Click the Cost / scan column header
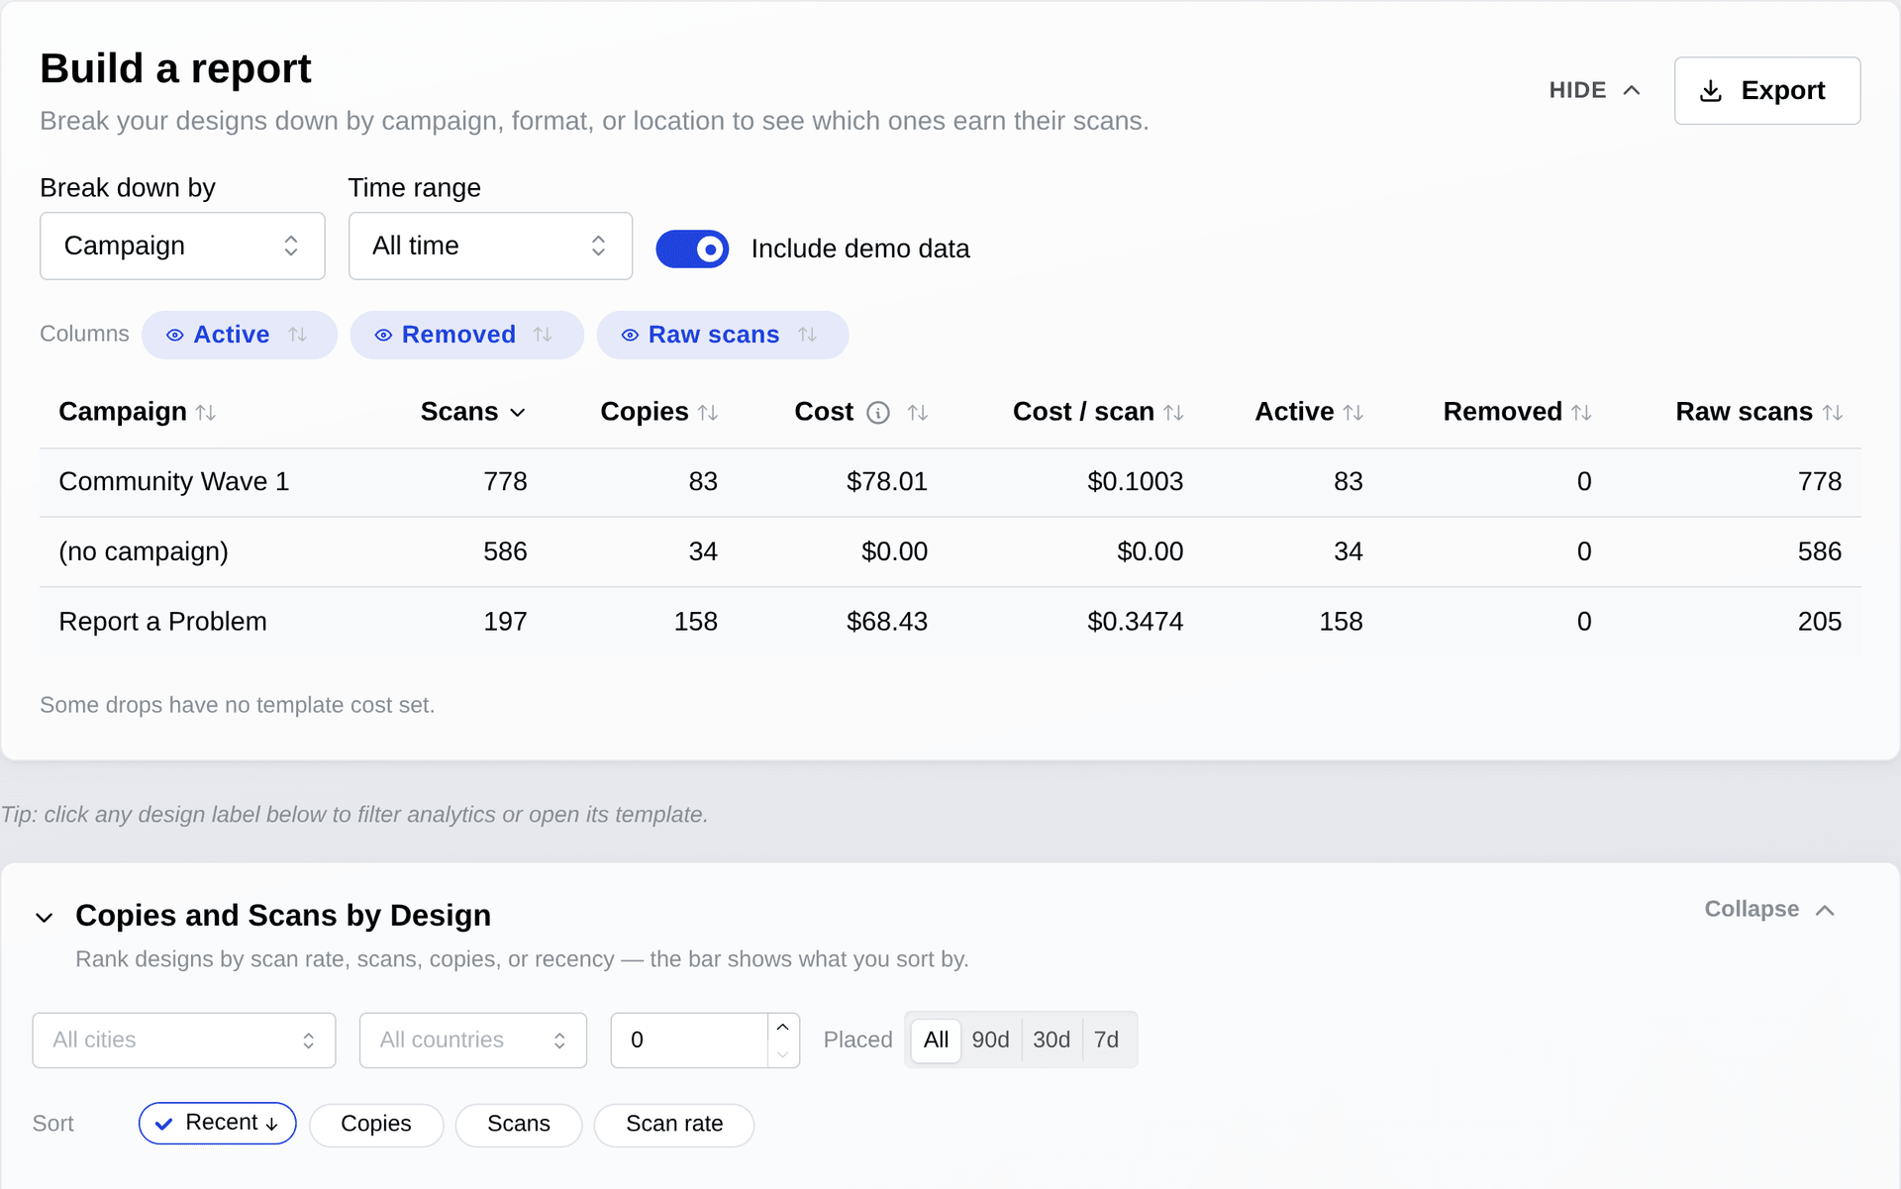 [1083, 412]
